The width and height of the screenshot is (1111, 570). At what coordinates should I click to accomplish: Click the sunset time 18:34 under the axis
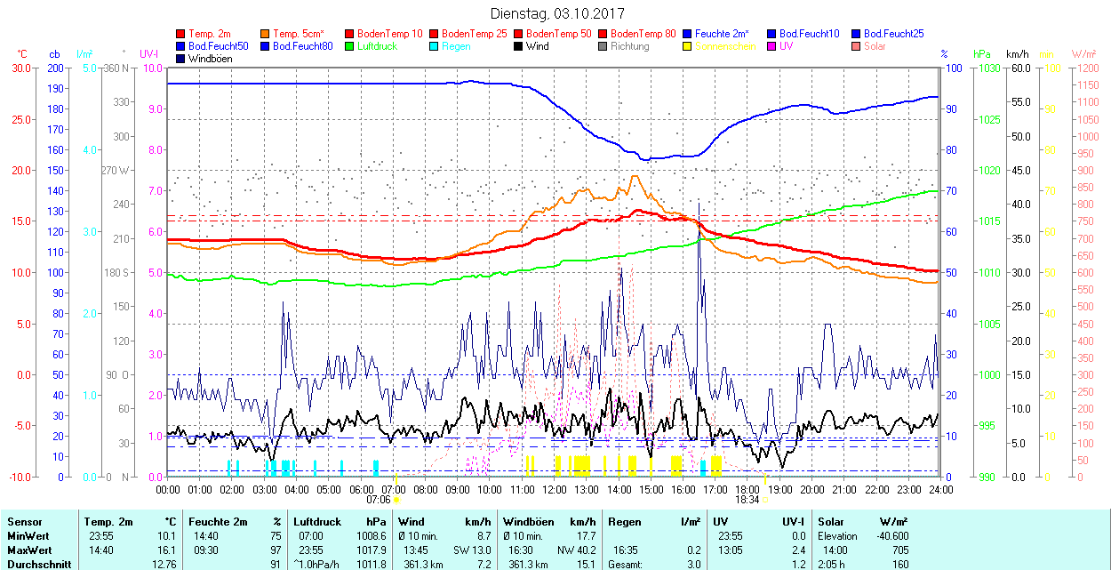[748, 500]
